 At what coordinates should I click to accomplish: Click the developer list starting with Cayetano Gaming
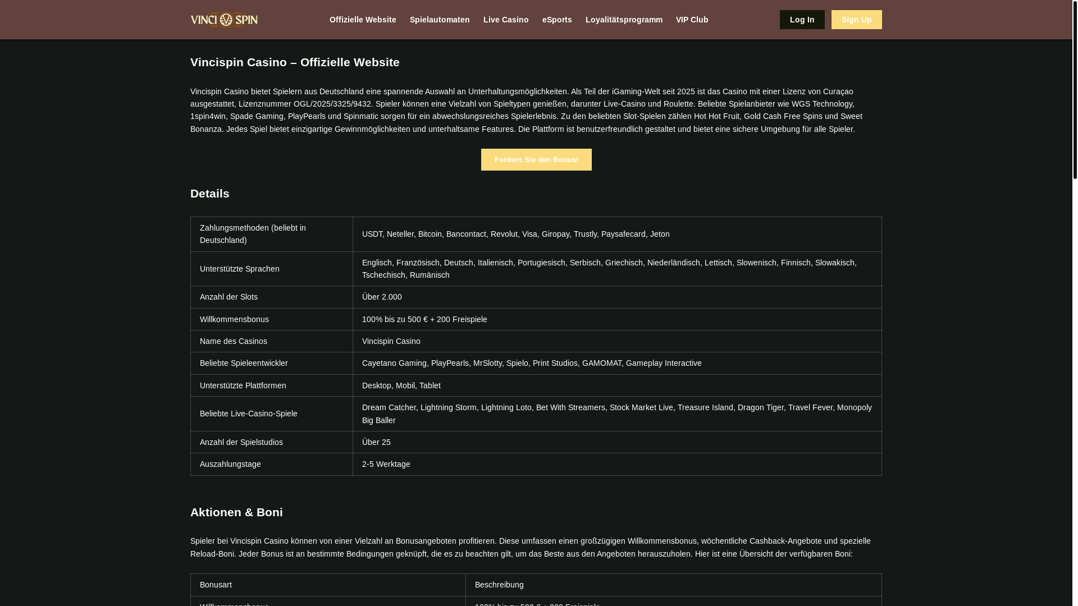pos(617,363)
